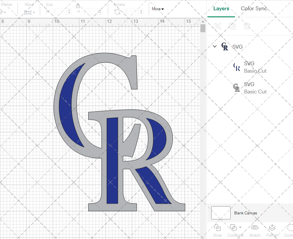Click the vertical scrollbar thumb
Viewport: 293px width, 239px height.
203,28
